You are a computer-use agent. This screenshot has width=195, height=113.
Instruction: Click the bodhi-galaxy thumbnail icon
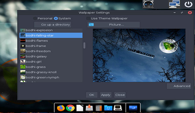coord(23,56)
